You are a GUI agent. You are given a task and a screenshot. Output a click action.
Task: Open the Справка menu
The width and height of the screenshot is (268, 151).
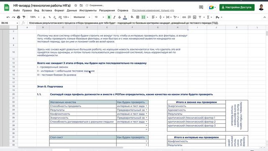pos(123,10)
